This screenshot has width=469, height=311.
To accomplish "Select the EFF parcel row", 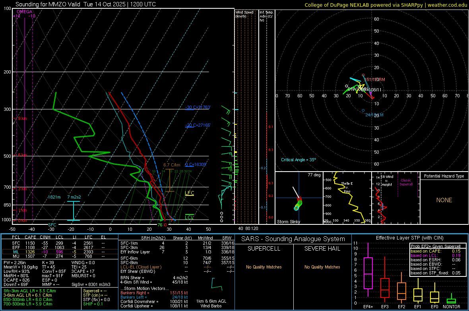I will 60,247.
